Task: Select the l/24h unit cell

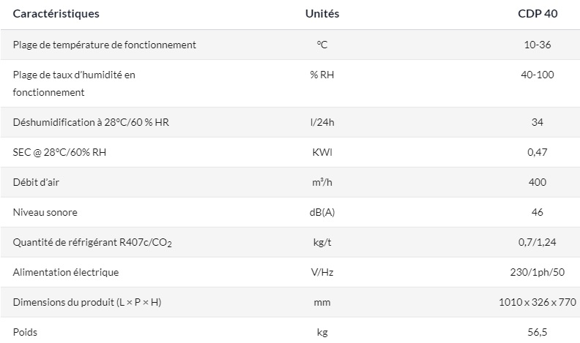Action: point(321,122)
